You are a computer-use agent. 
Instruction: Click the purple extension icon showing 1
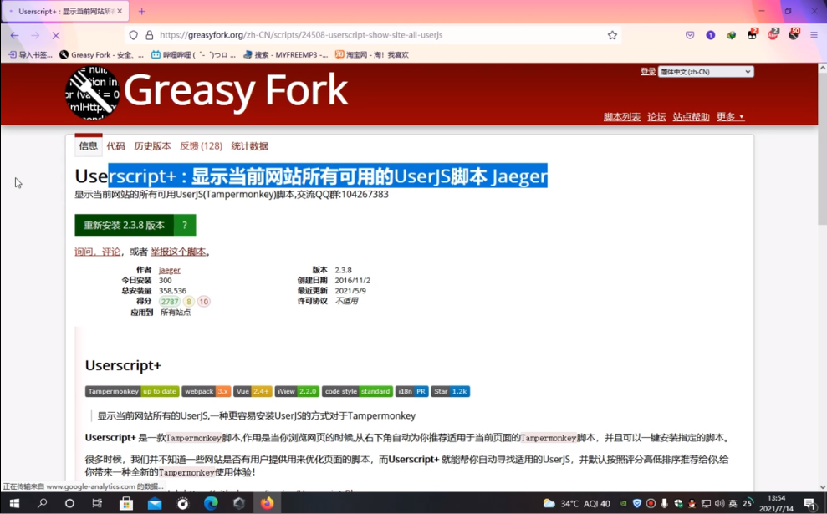(711, 35)
